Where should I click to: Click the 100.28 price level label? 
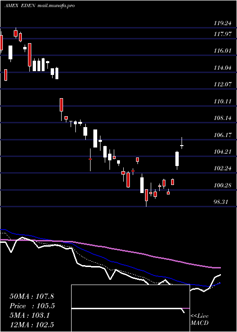[222, 185]
